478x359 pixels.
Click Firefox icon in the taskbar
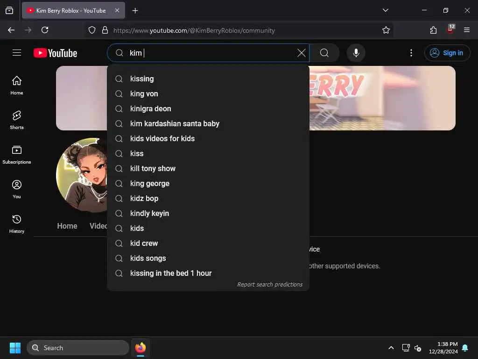tap(141, 348)
